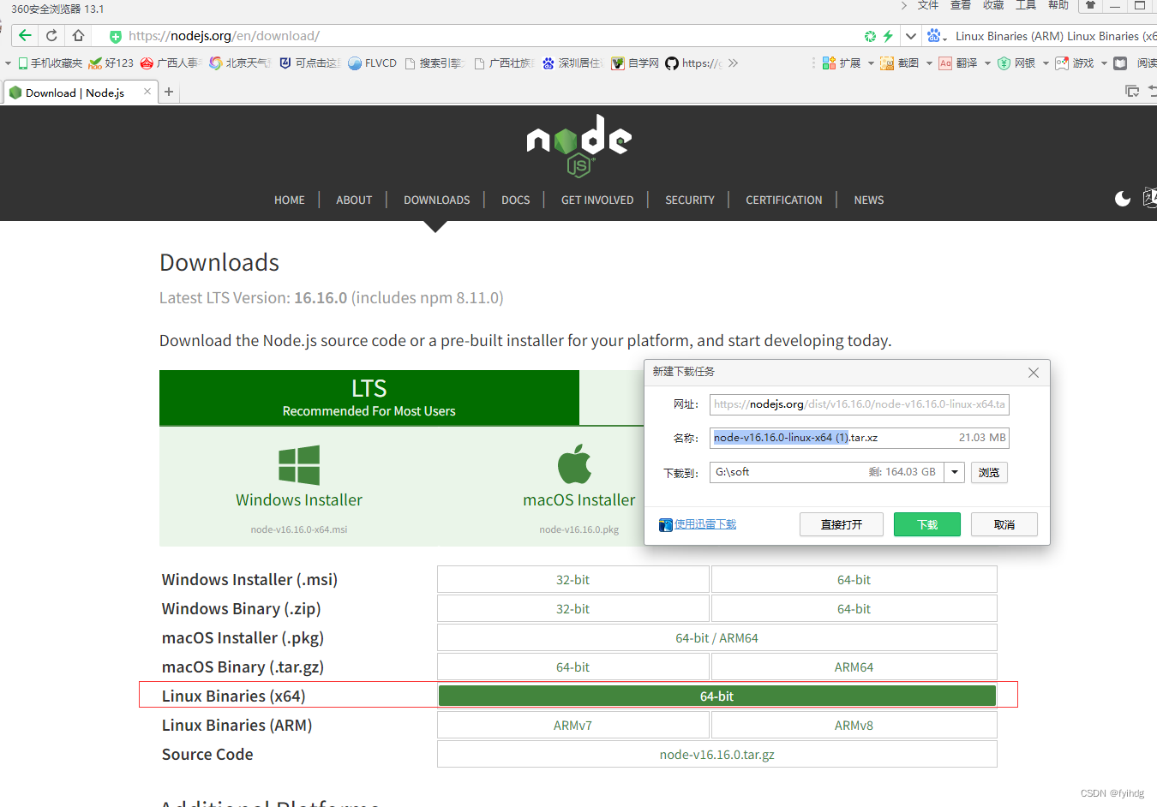Viewport: 1157px width, 807px height.
Task: Open the FLVCD bookmark
Action: click(x=373, y=63)
